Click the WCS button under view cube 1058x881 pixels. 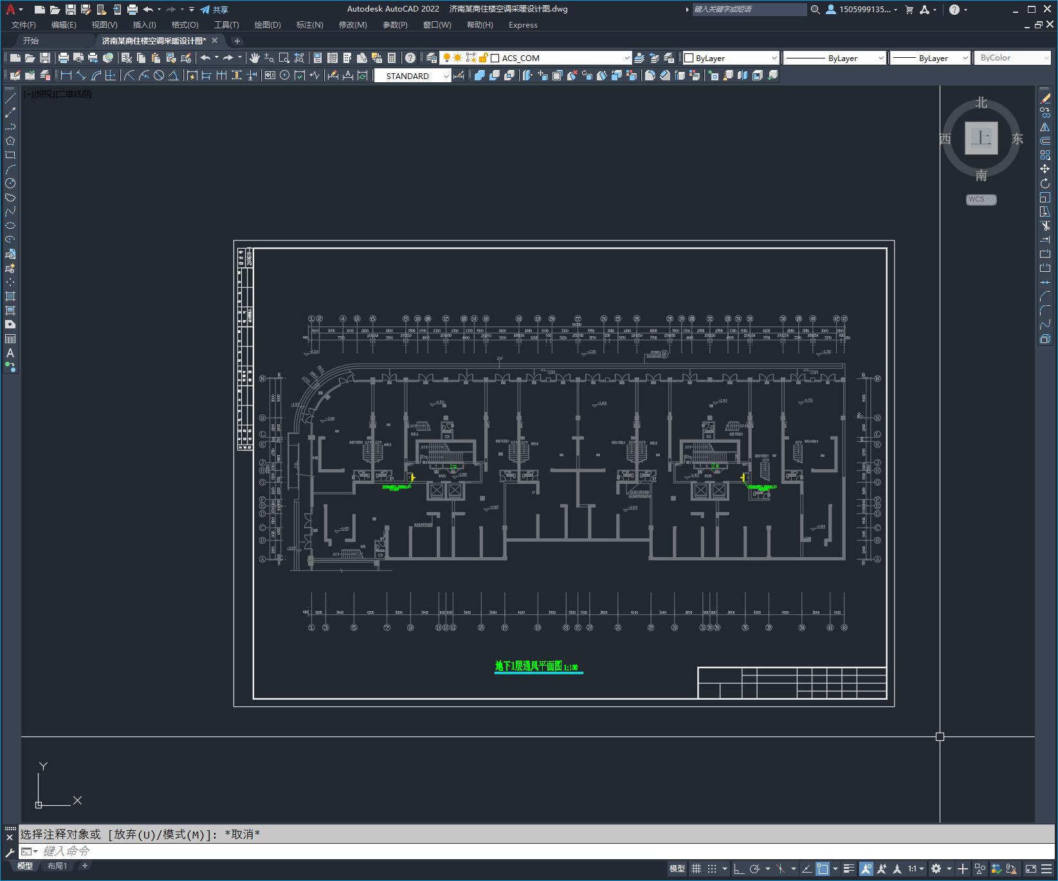(981, 199)
